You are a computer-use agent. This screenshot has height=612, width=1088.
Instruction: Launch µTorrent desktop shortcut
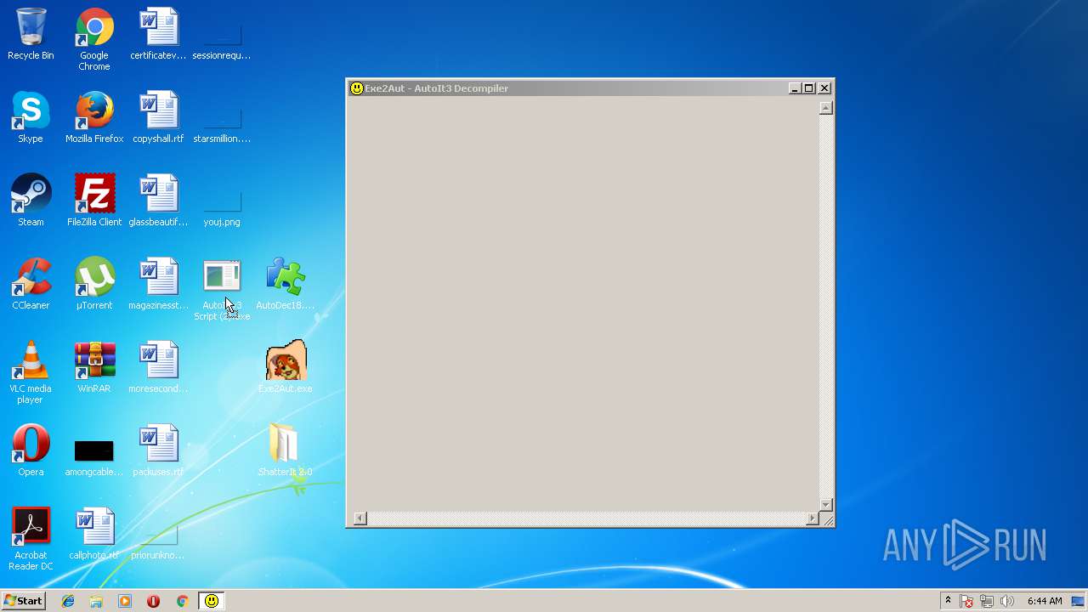click(x=94, y=284)
